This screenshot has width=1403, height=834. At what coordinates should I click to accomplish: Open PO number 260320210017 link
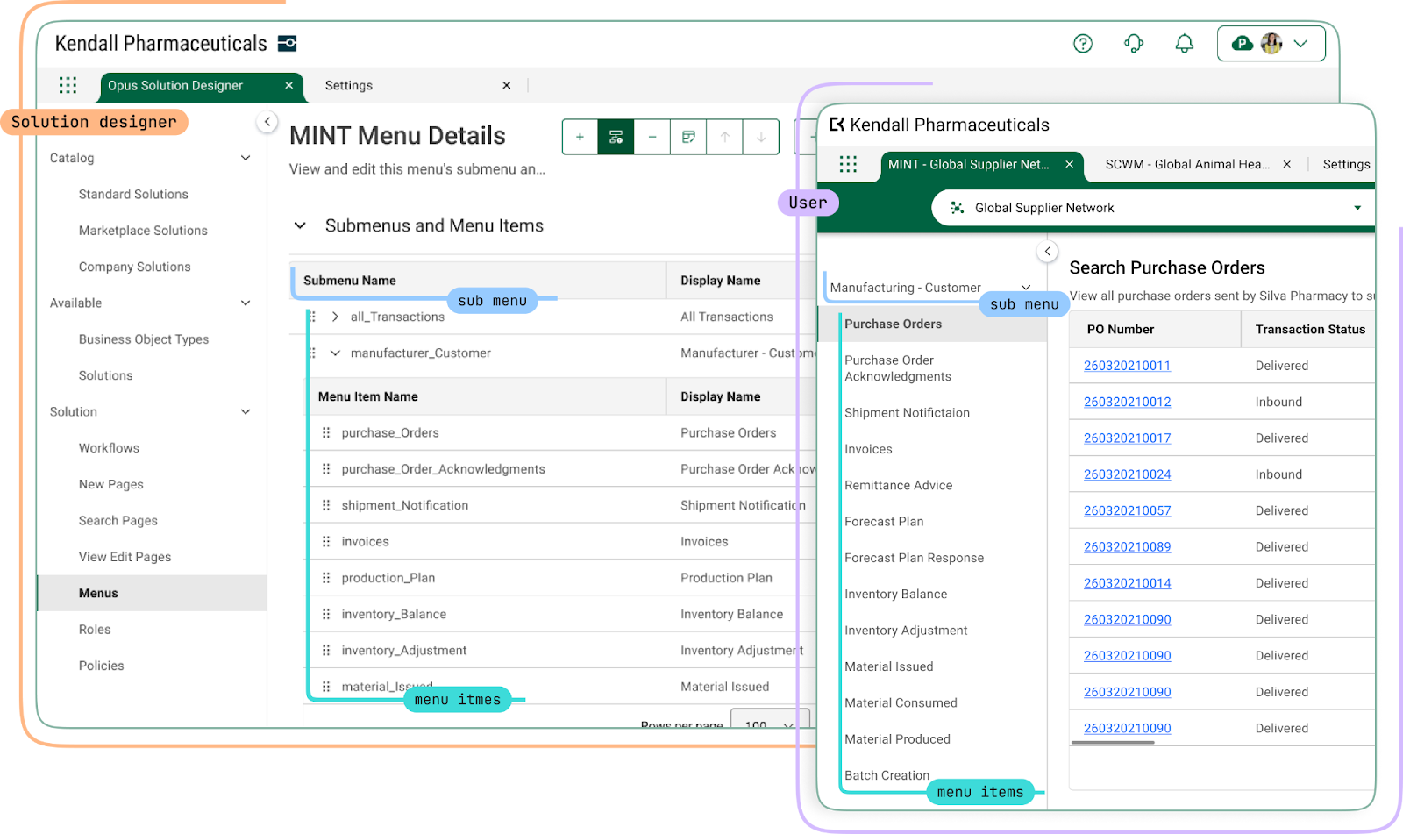tap(1127, 438)
